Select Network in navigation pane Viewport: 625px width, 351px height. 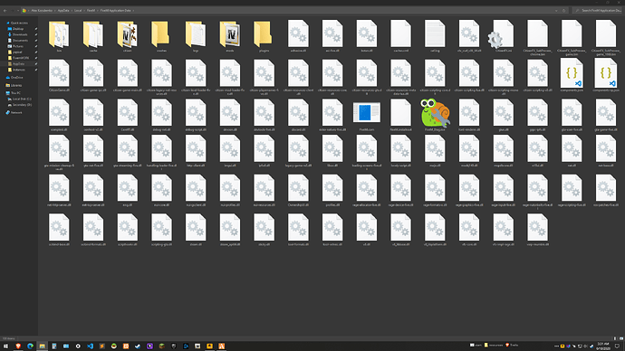coord(16,112)
